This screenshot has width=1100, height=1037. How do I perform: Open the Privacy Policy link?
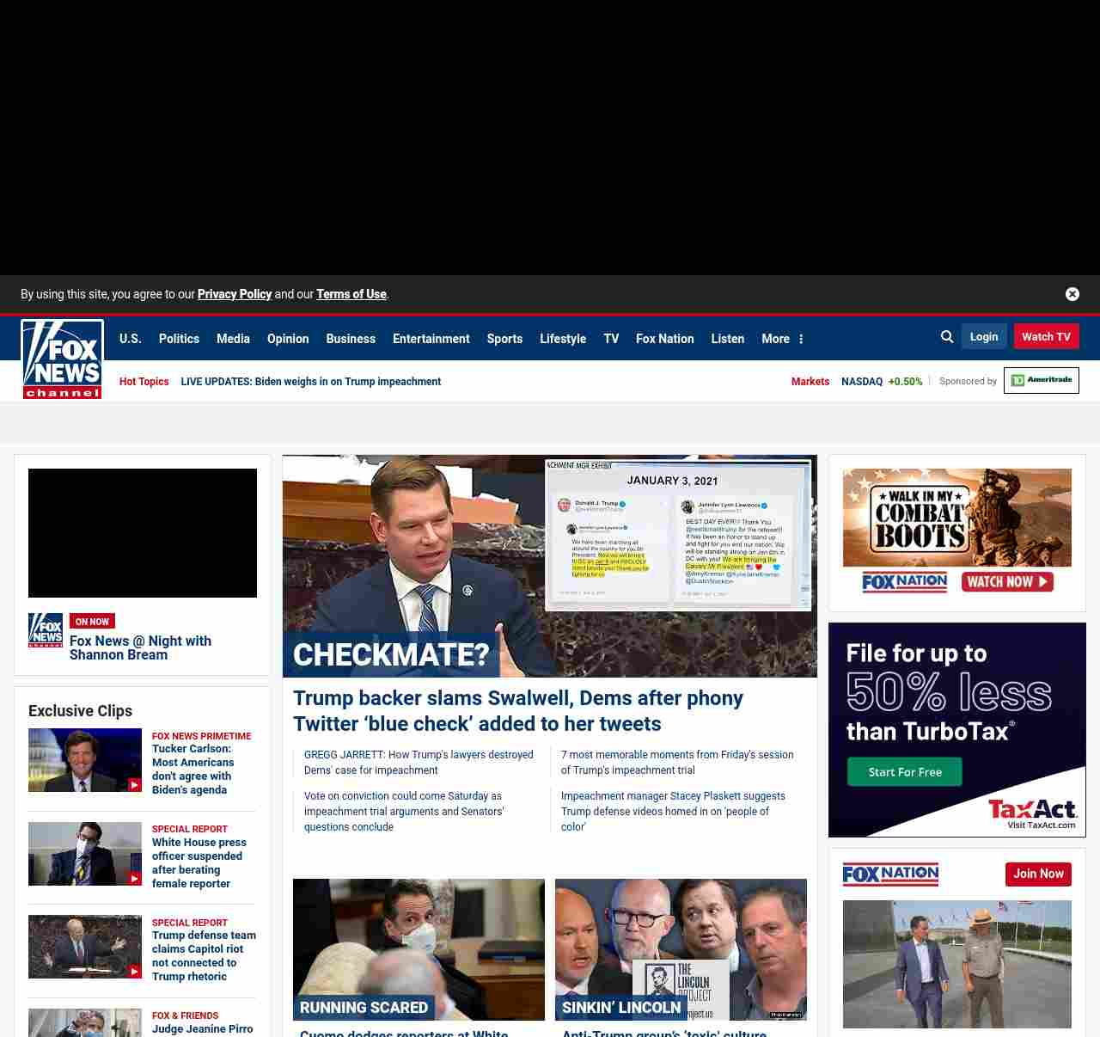click(235, 294)
